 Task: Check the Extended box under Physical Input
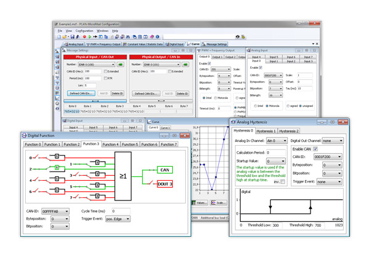(106, 71)
